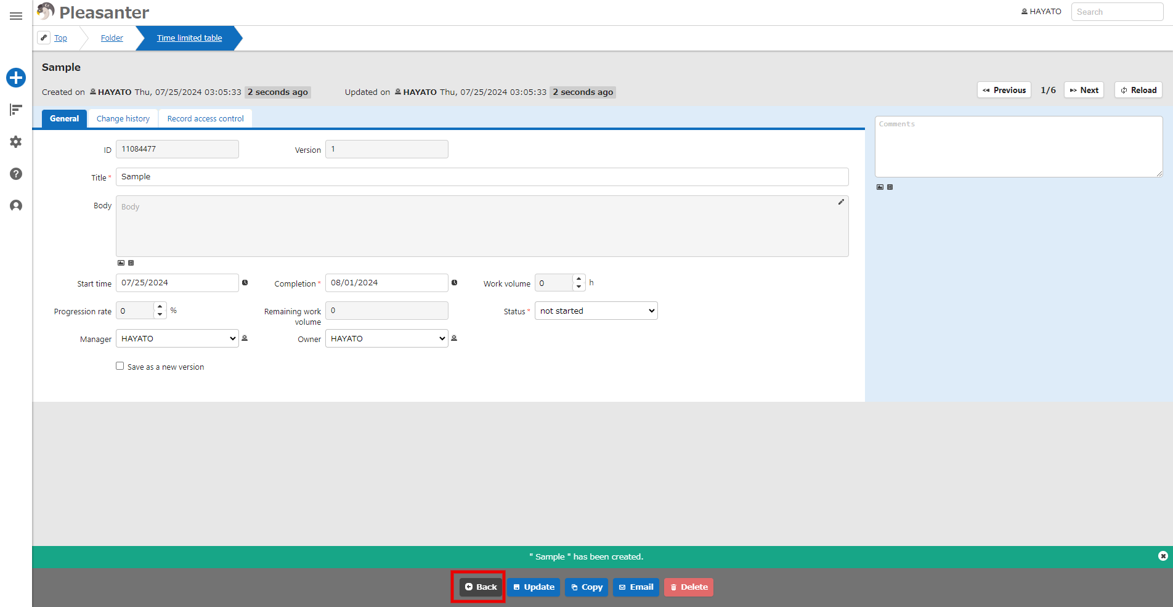Image resolution: width=1173 pixels, height=607 pixels.
Task: Dismiss the green created notification
Action: [x=1163, y=556]
